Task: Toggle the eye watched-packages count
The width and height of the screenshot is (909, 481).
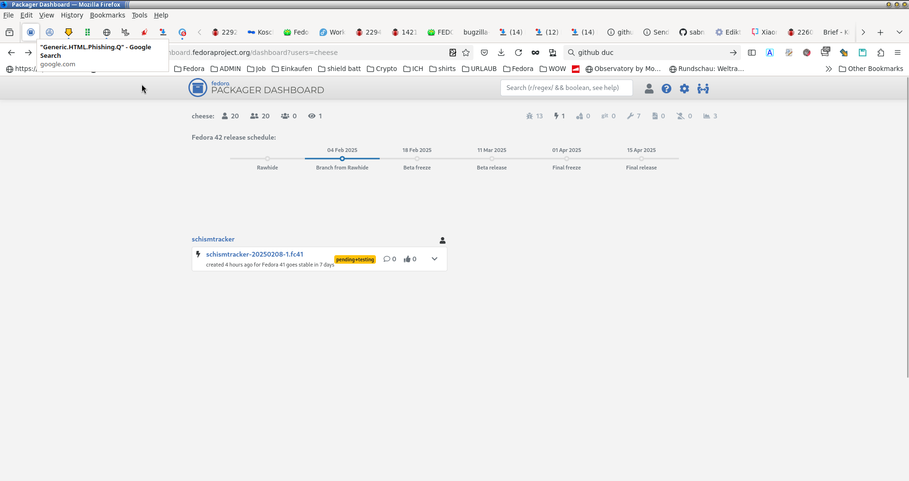Action: tap(315, 116)
